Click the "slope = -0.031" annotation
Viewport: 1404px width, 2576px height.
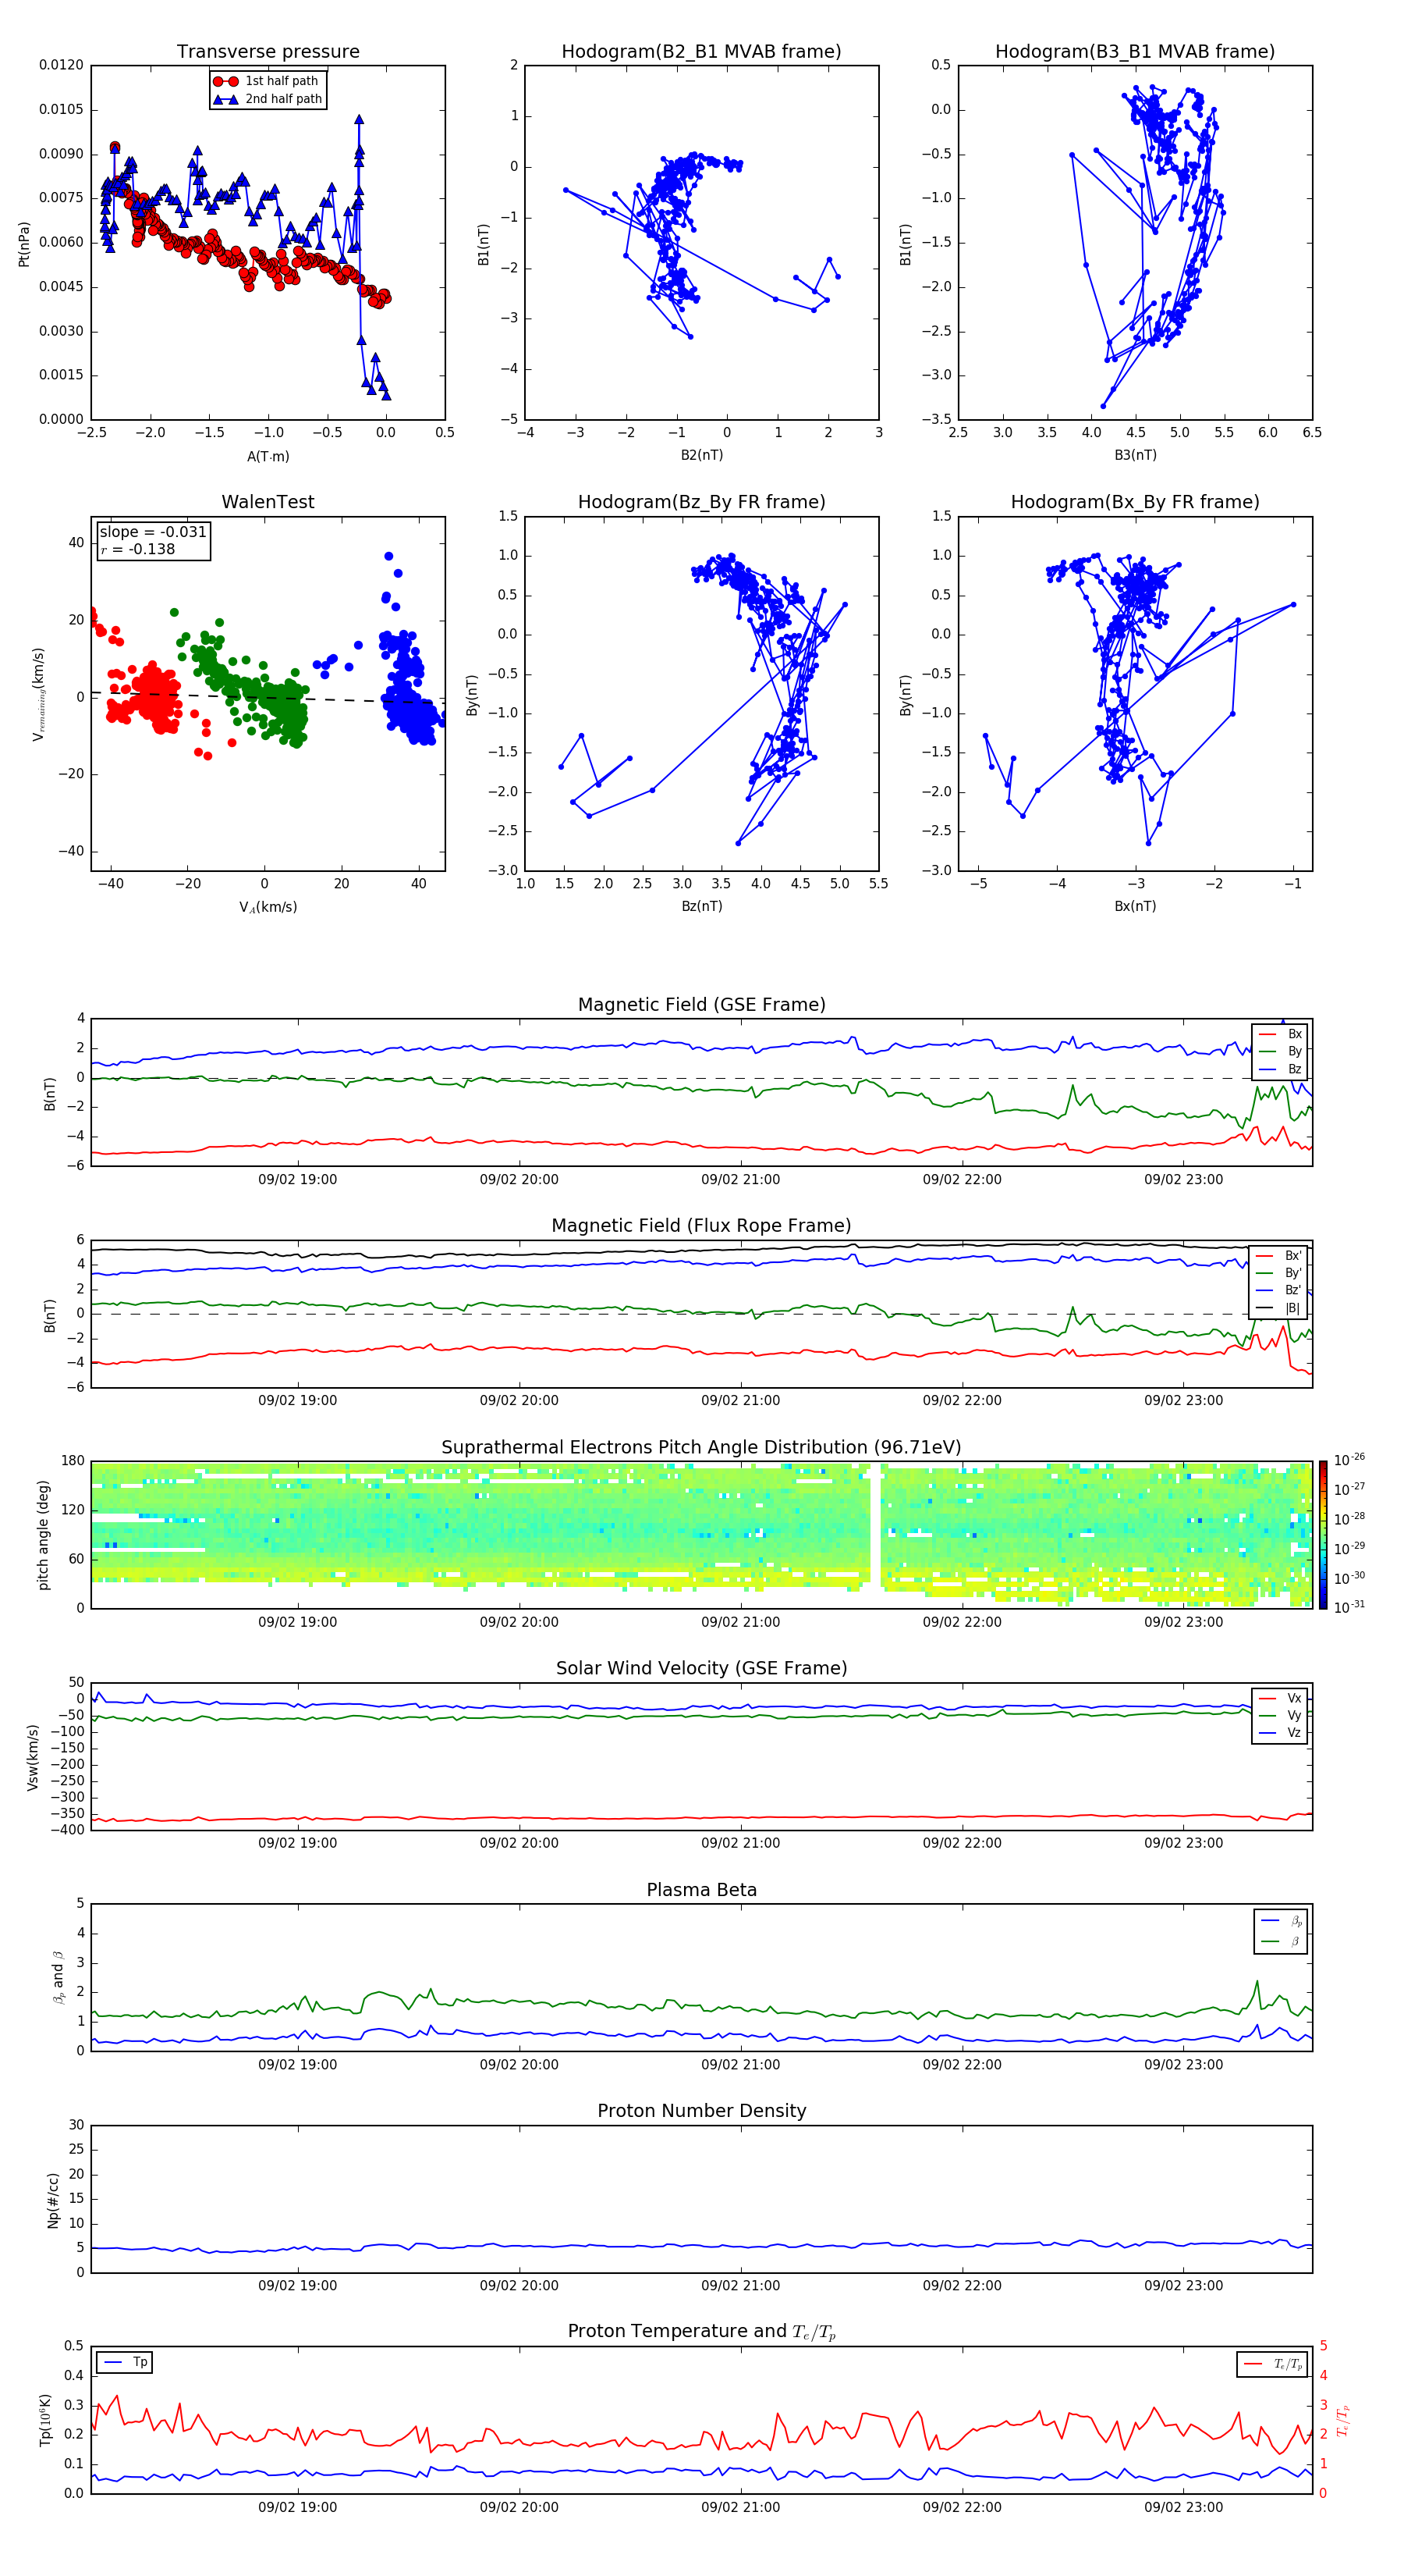pyautogui.click(x=153, y=532)
